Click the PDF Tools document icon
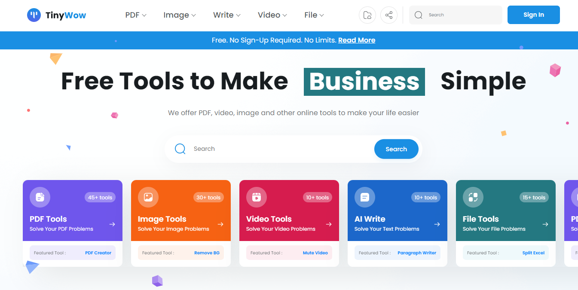The height and width of the screenshot is (290, 578). pos(40,197)
